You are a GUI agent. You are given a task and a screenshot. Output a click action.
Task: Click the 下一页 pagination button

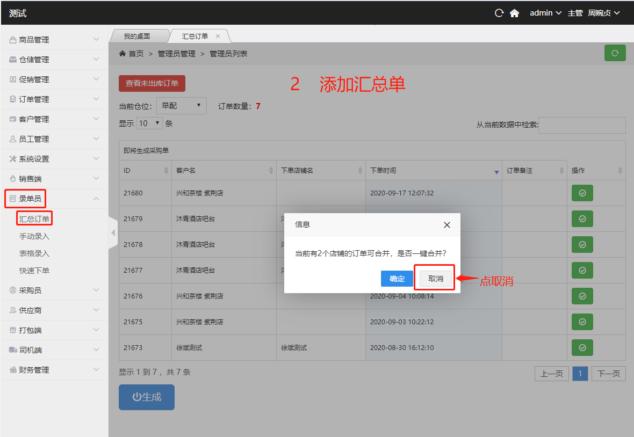click(608, 374)
